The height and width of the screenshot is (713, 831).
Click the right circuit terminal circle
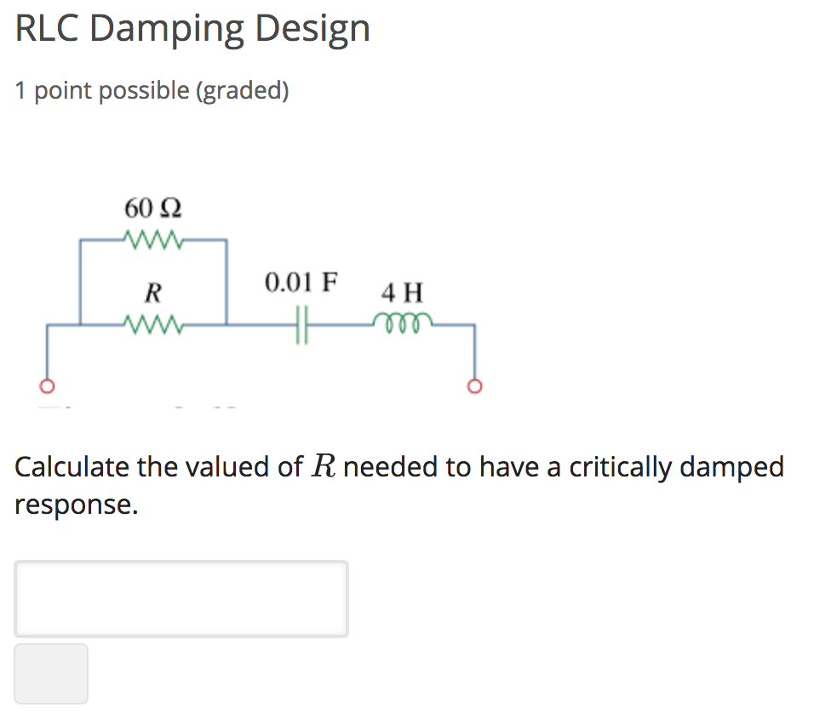pos(475,385)
